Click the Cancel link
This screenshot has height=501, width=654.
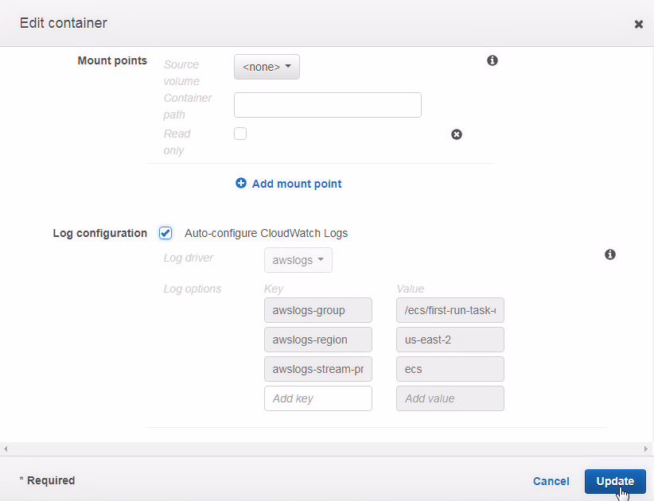point(551,481)
